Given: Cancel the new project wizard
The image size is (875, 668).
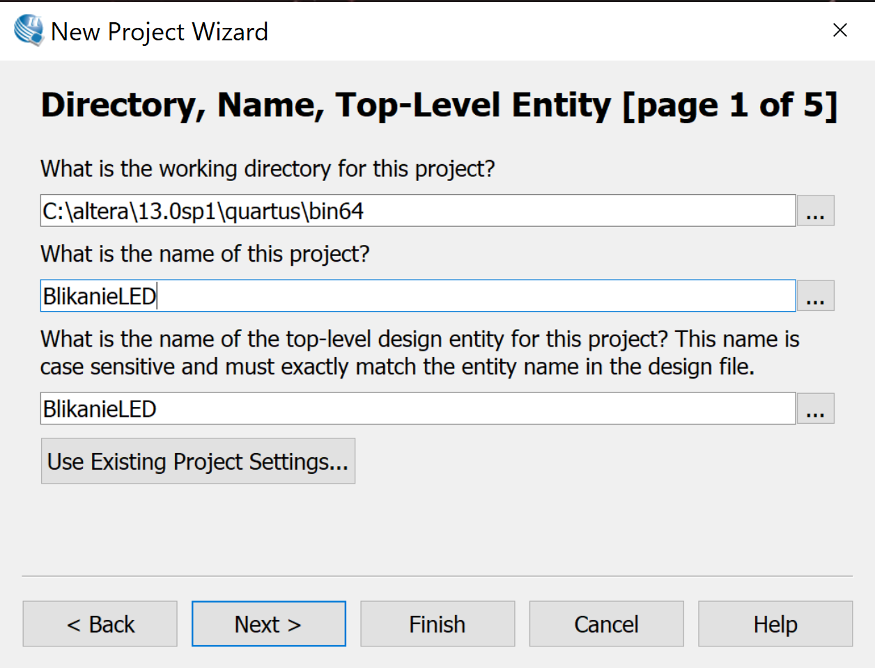Looking at the screenshot, I should (x=606, y=624).
